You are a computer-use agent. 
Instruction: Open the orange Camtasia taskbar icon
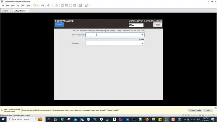pos(173,119)
